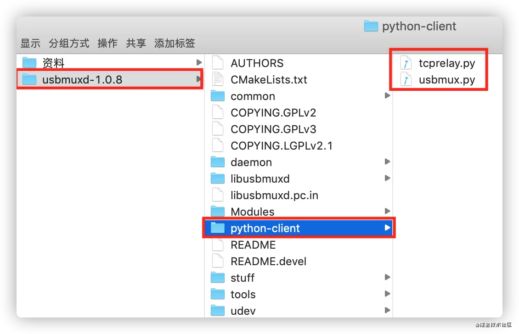Click the README.devel file icon
This screenshot has width=519, height=334.
pos(217,261)
